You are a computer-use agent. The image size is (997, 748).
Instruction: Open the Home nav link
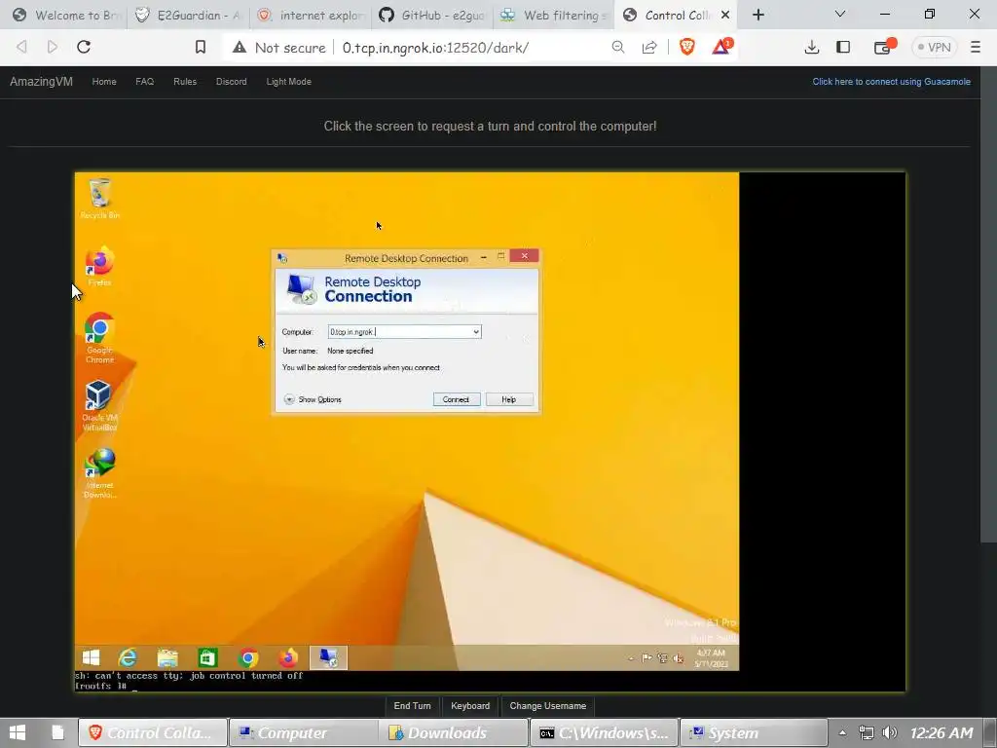(104, 82)
